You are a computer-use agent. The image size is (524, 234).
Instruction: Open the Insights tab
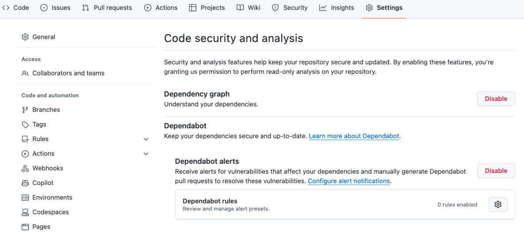click(x=337, y=7)
